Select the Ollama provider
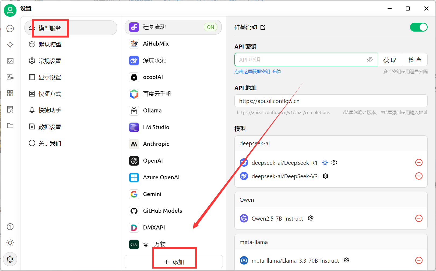Viewport: 436px width, 271px height. click(173, 111)
